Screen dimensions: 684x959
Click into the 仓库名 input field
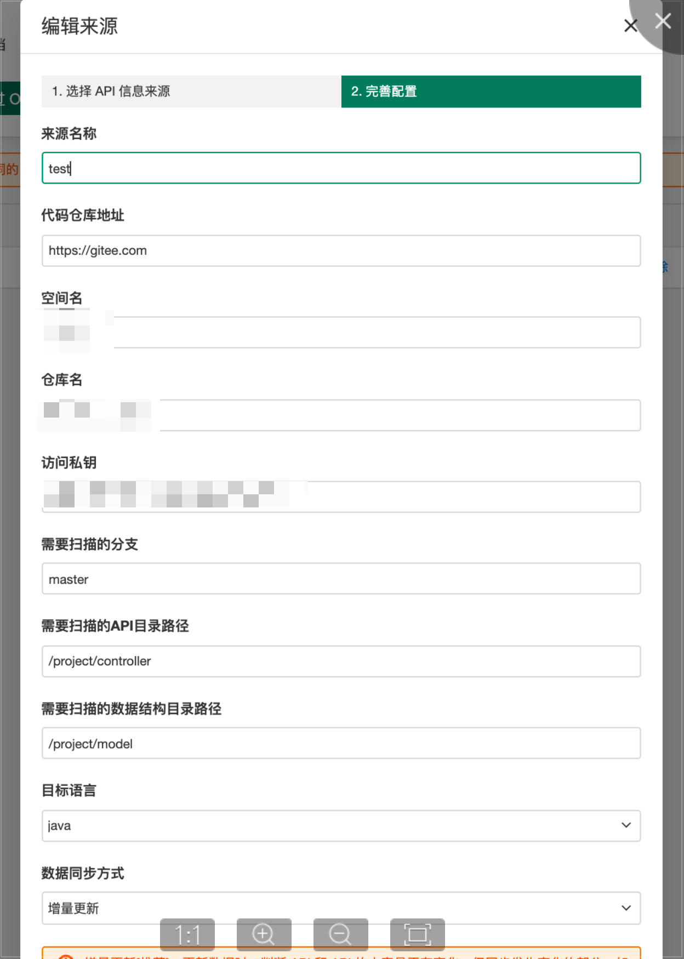pos(341,415)
